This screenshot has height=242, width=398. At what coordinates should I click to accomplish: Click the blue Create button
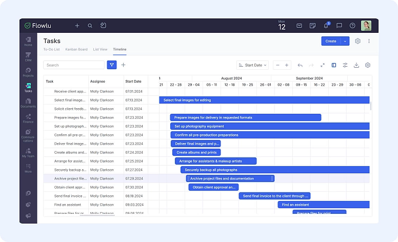pos(331,41)
